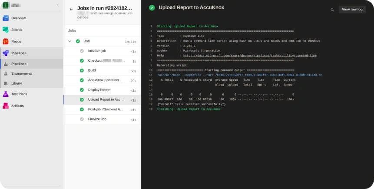Click the Test Plans menu label
The height and width of the screenshot is (189, 374).
click(19, 94)
